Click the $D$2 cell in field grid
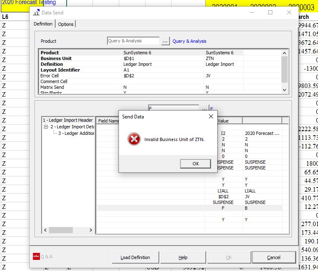The height and width of the screenshot is (271, 318). pyautogui.click(x=223, y=197)
